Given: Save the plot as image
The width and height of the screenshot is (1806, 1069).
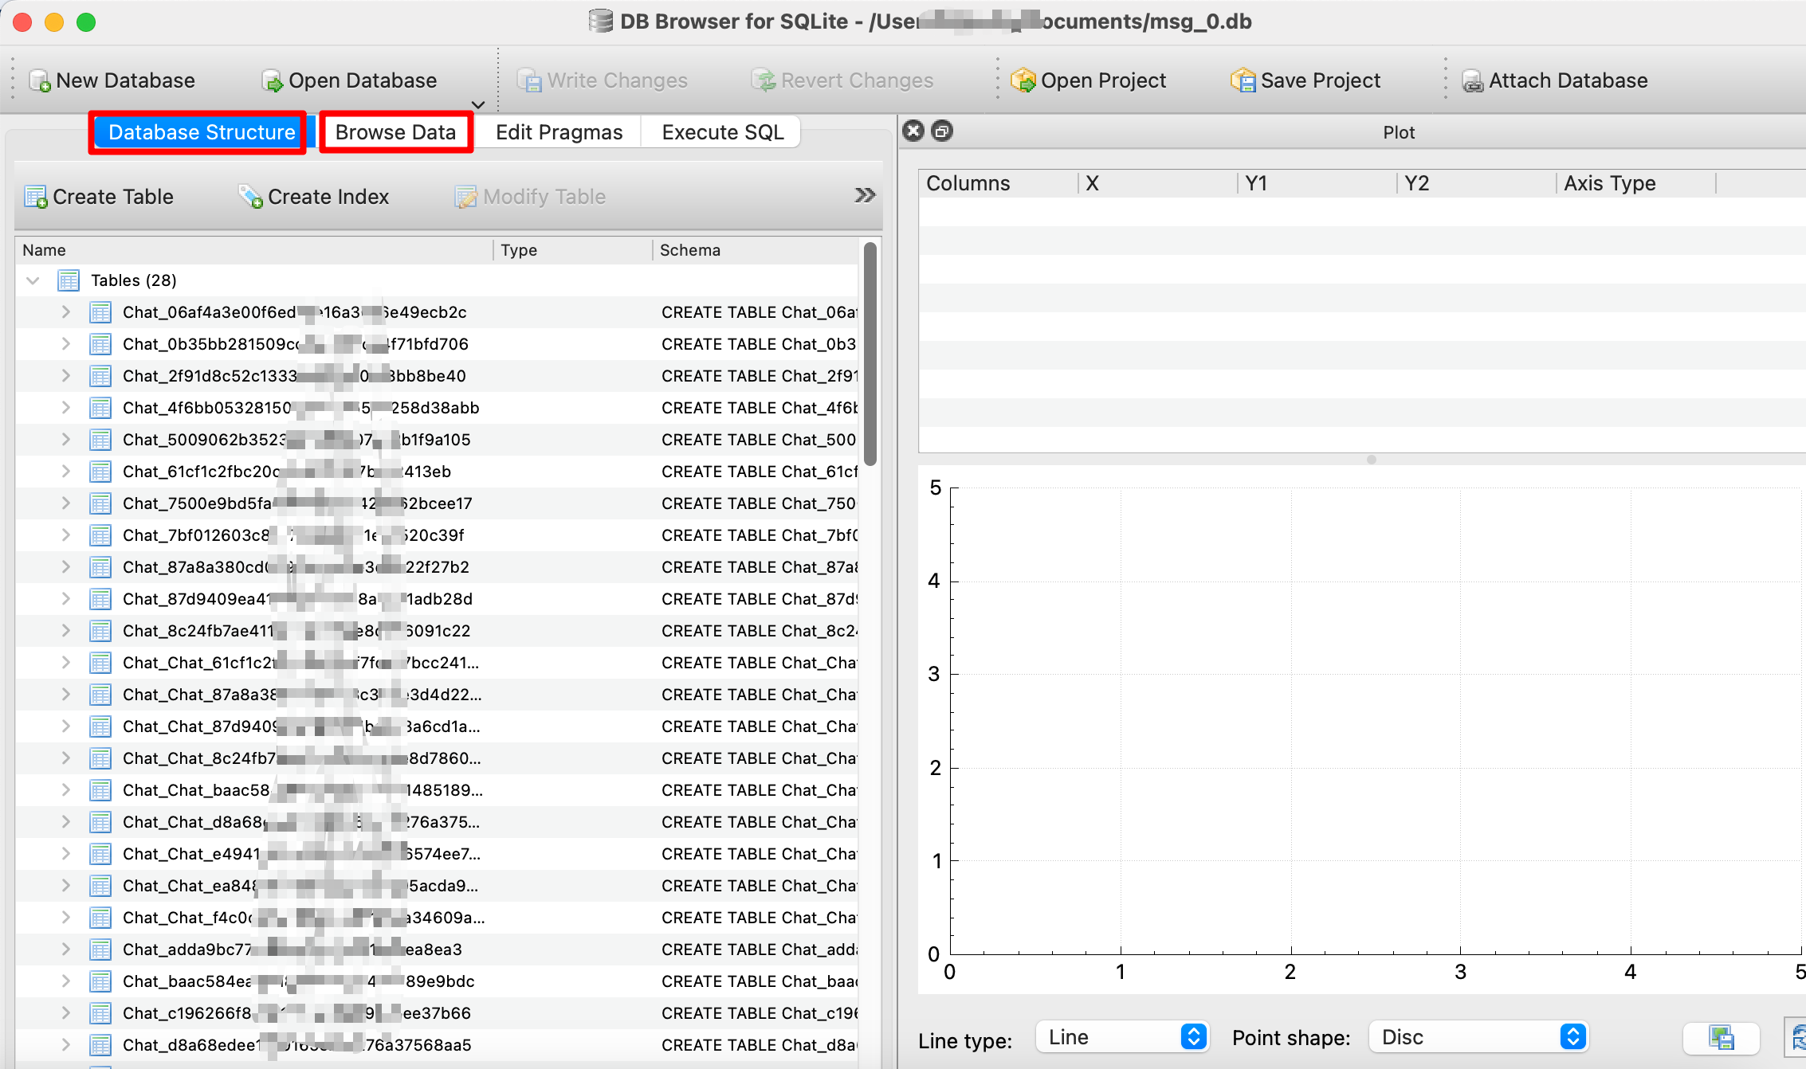Looking at the screenshot, I should (1721, 1038).
